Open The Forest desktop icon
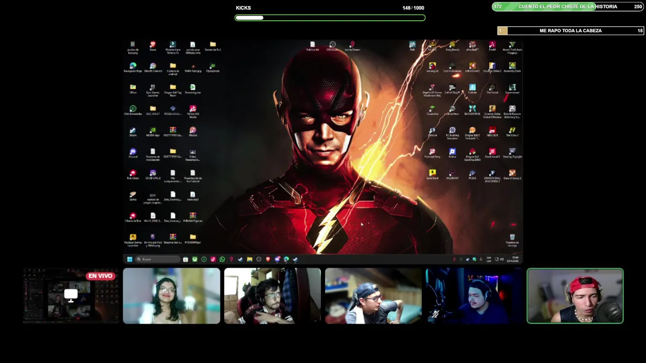This screenshot has height=363, width=646. pos(492,89)
